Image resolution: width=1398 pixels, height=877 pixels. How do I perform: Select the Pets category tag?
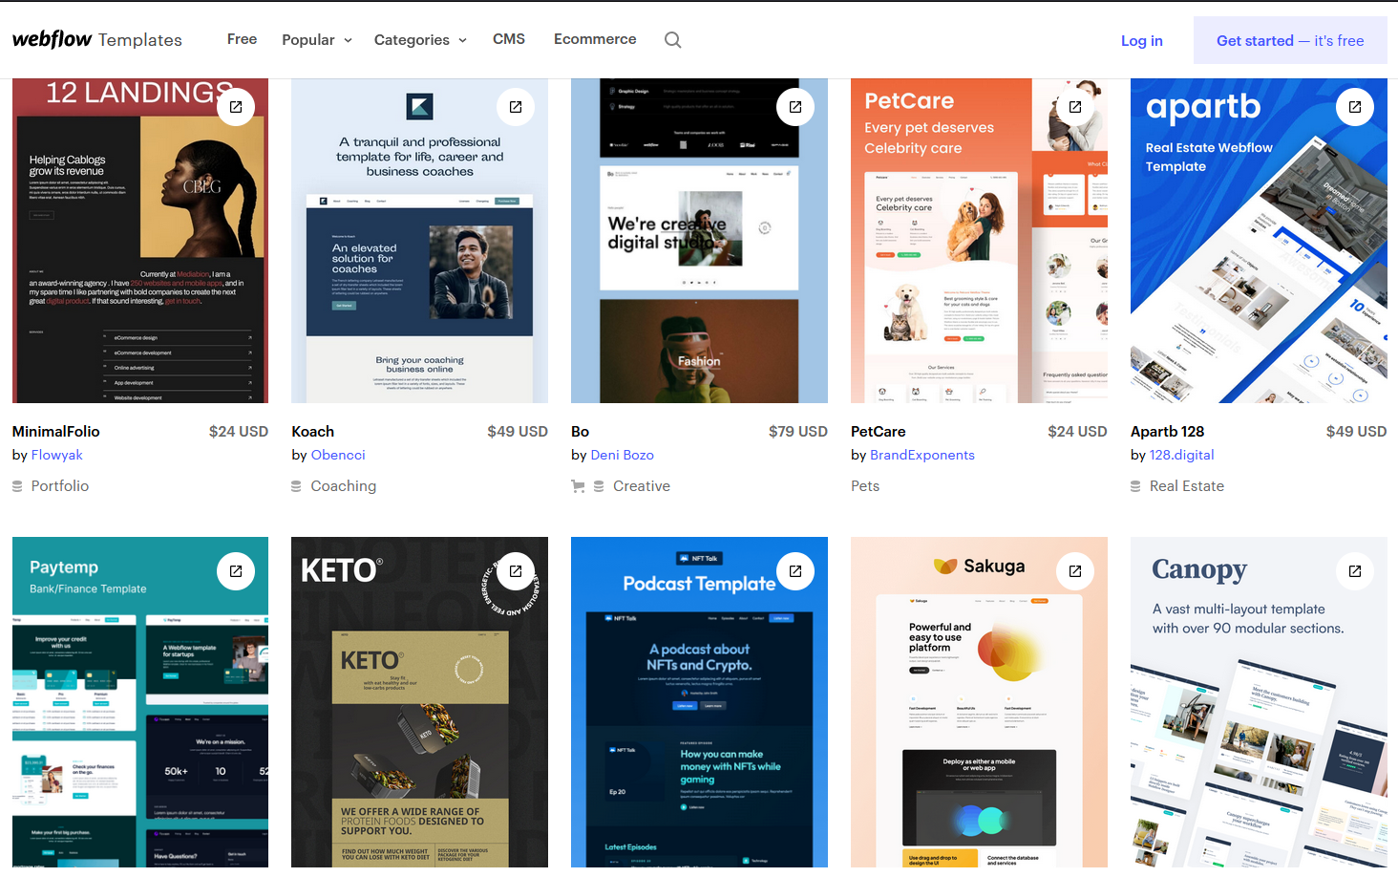click(x=865, y=486)
